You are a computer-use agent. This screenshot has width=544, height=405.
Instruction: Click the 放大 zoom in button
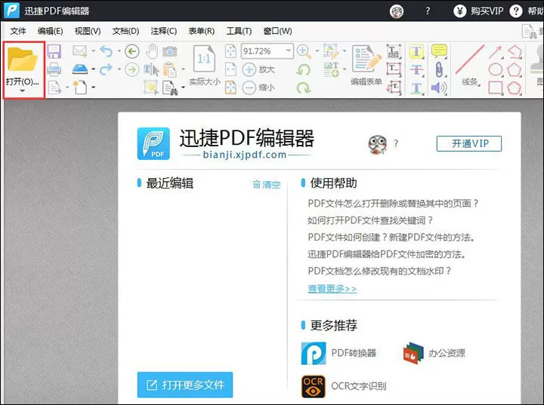tap(258, 69)
